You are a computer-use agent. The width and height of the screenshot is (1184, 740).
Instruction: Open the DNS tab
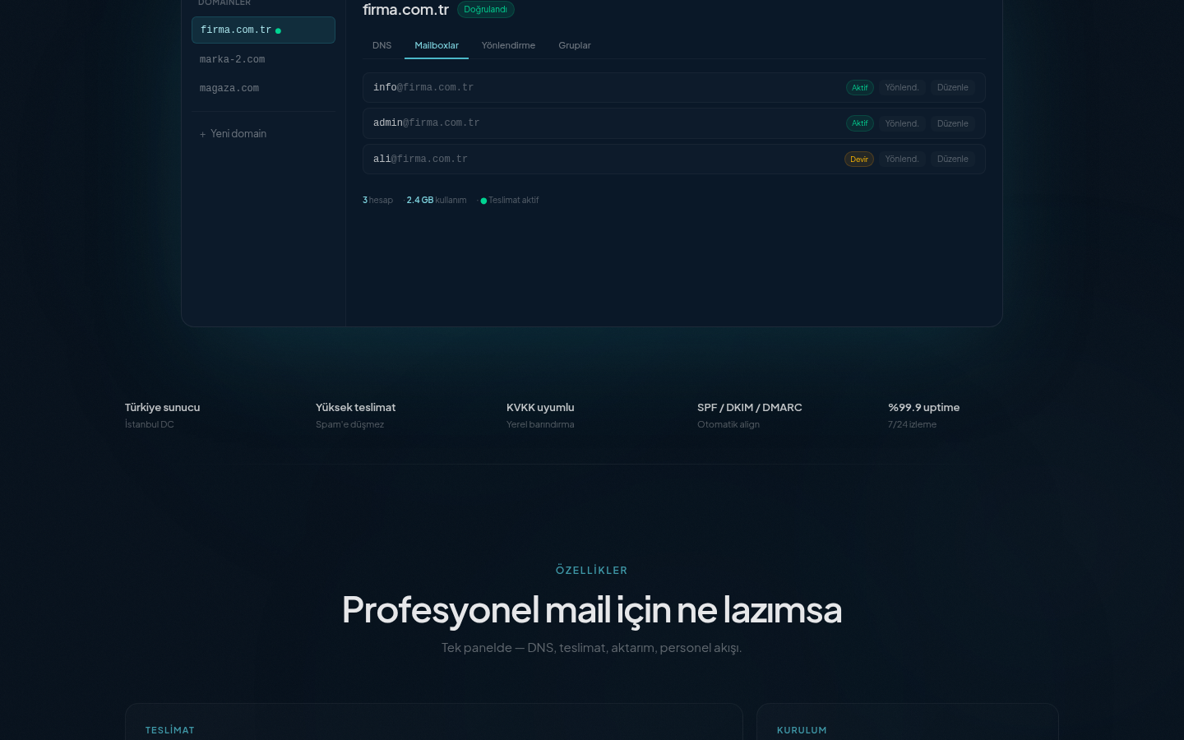coord(382,45)
